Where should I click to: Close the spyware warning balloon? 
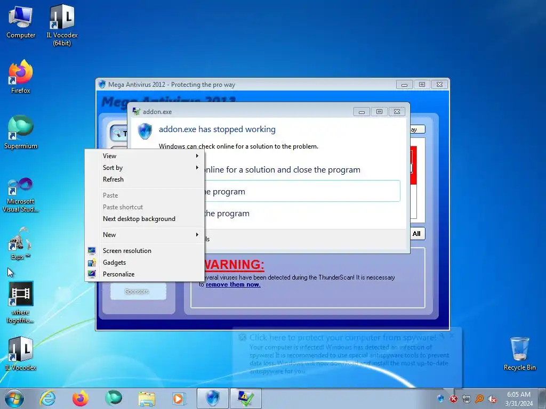[452, 336]
